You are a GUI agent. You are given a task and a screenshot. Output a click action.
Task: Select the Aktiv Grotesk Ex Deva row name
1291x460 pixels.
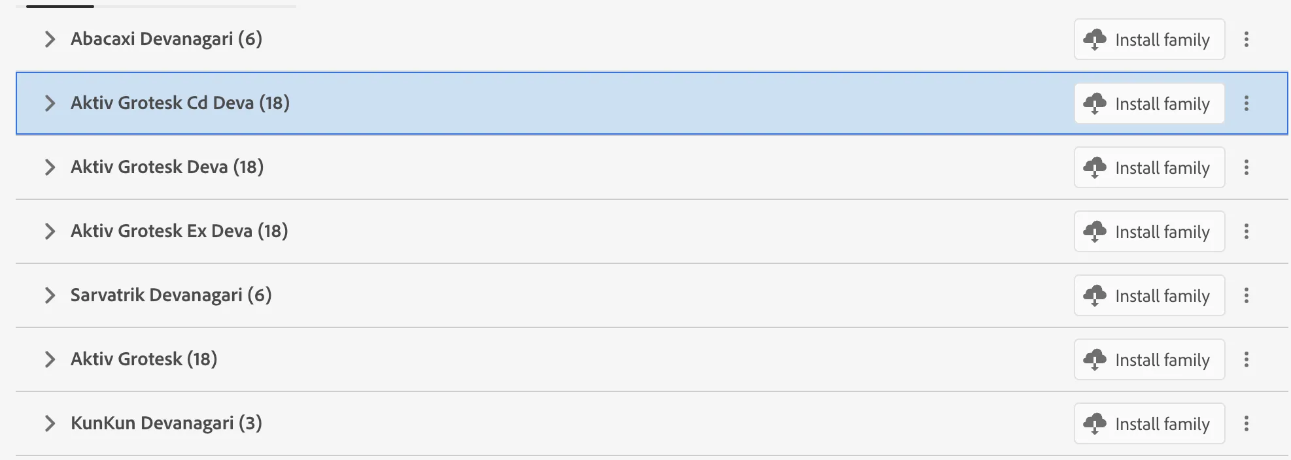click(179, 231)
